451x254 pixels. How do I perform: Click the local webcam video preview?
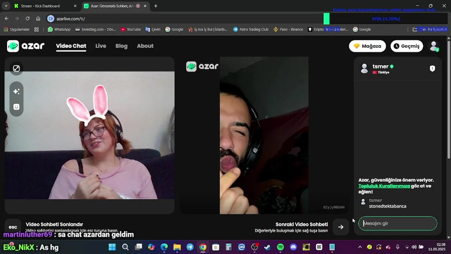point(89,135)
